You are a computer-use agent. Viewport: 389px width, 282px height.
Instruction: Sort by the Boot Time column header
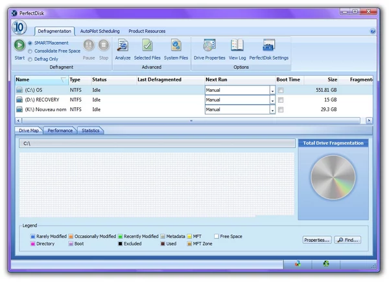(290, 80)
